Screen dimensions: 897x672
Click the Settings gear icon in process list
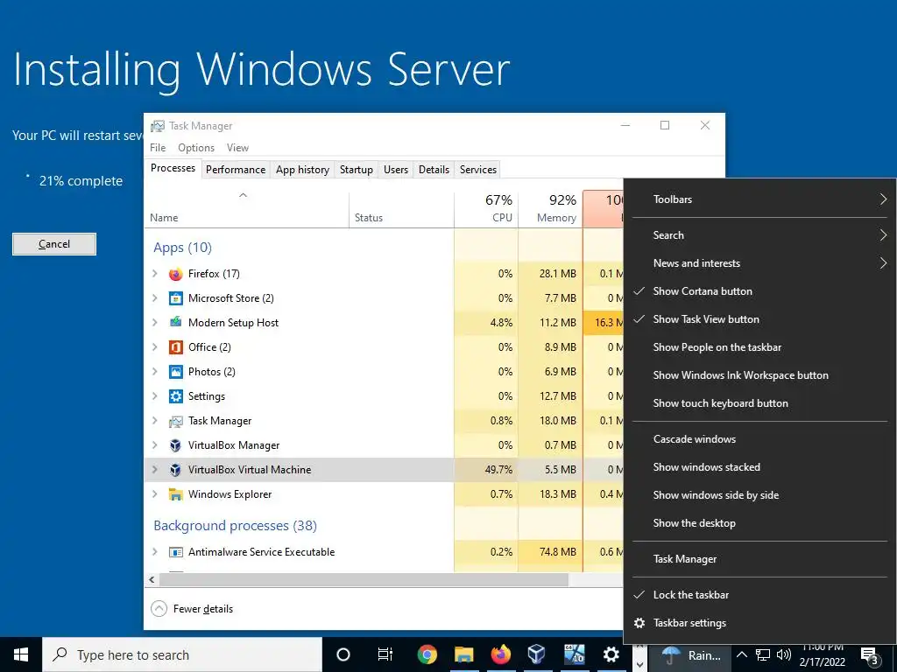[x=175, y=396]
